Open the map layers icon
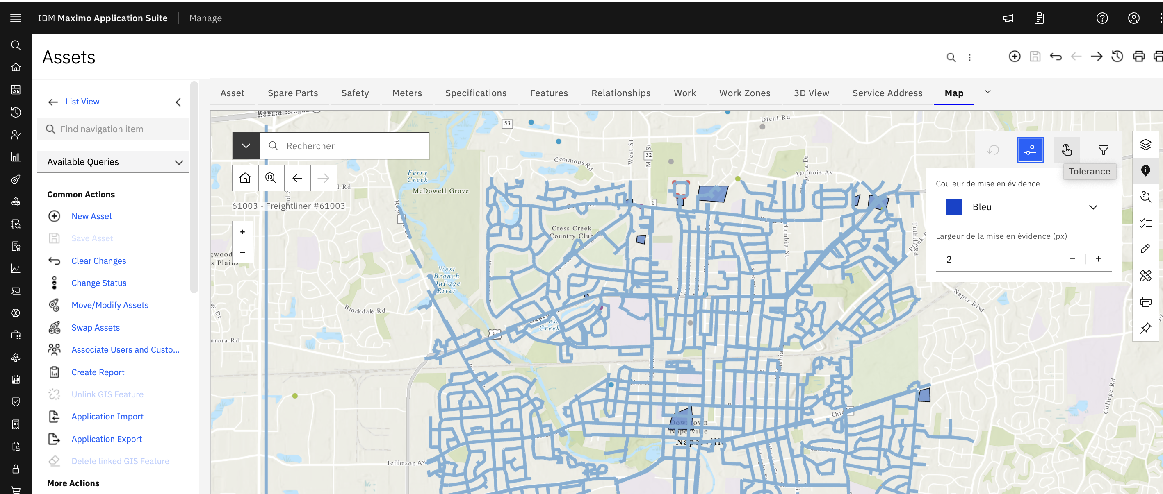This screenshot has width=1163, height=494. (x=1145, y=145)
